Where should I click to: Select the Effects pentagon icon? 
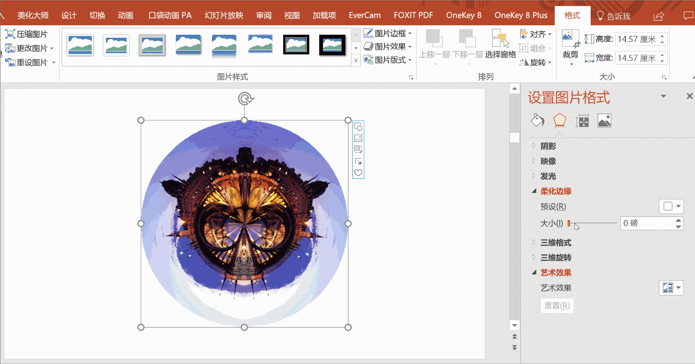(x=559, y=120)
